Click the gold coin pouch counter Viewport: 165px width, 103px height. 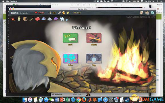[52, 13]
